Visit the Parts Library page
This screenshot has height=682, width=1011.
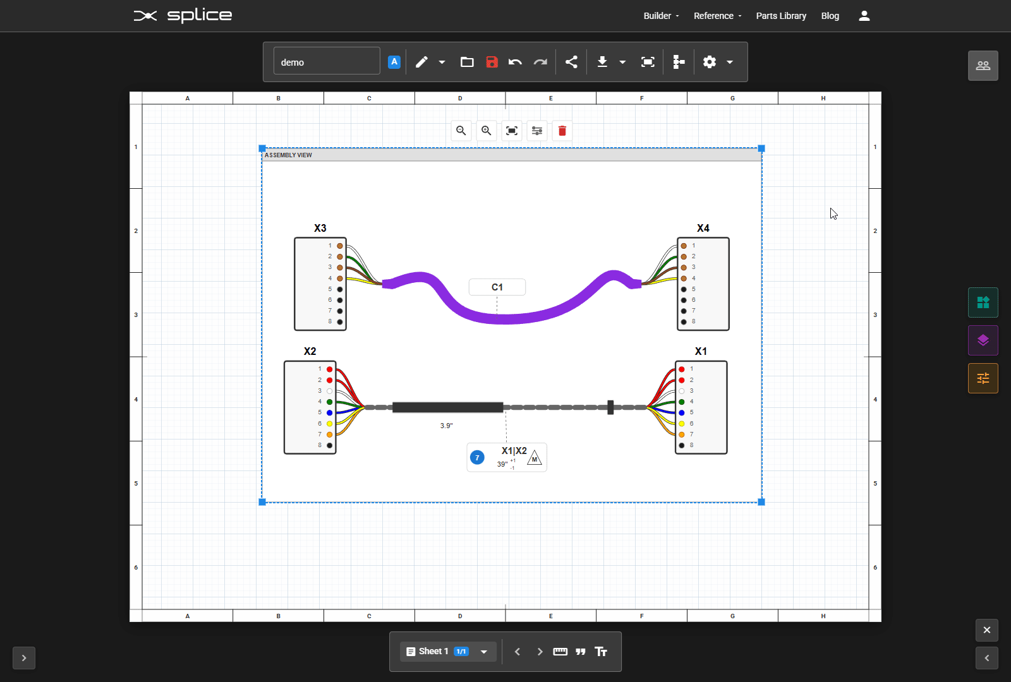tap(780, 16)
